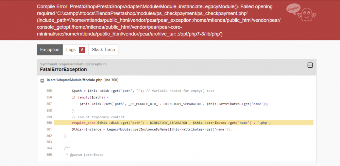Click the Symfony exception ghost icon

[x=301, y=13]
